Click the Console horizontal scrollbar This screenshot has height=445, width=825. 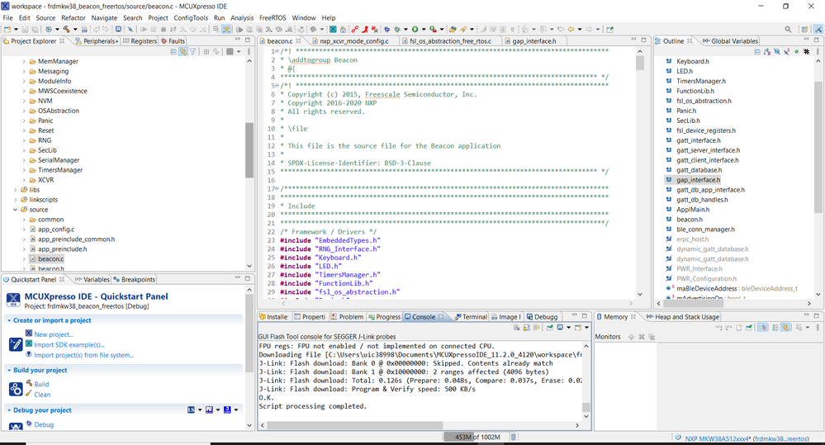tap(355, 425)
